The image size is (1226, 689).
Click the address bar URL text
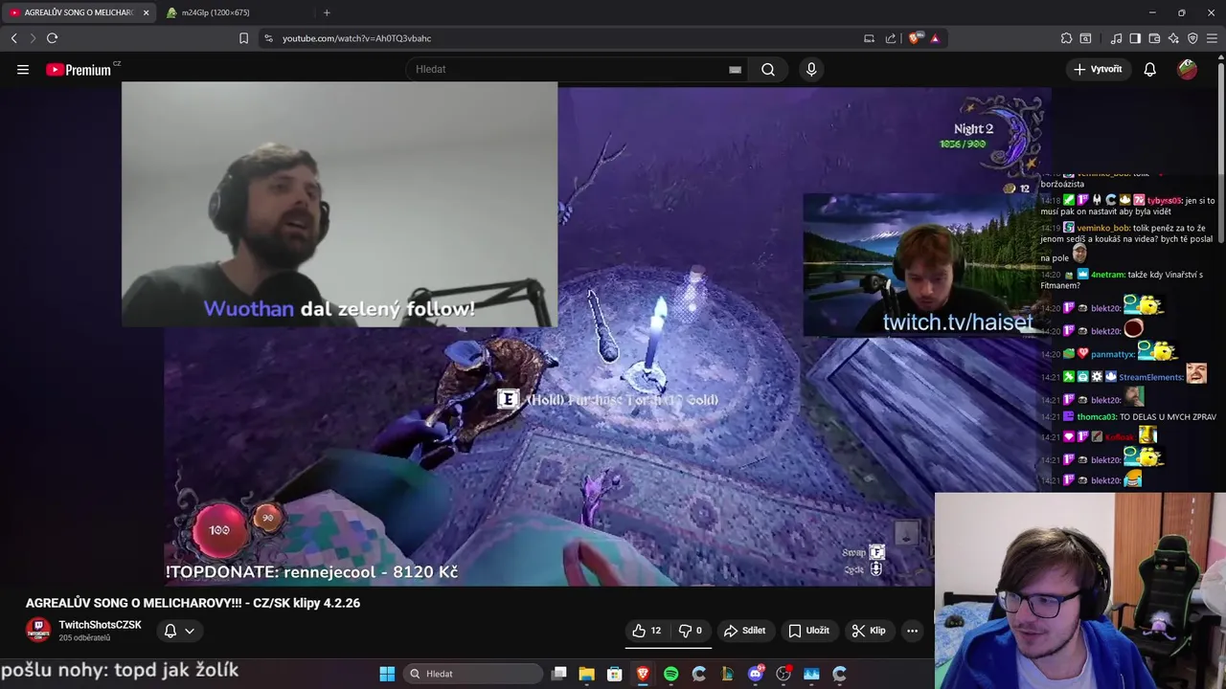point(356,38)
